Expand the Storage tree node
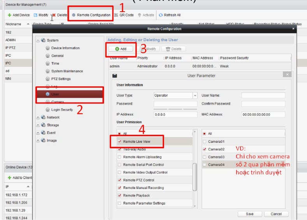The image size is (307, 220). click(x=38, y=125)
